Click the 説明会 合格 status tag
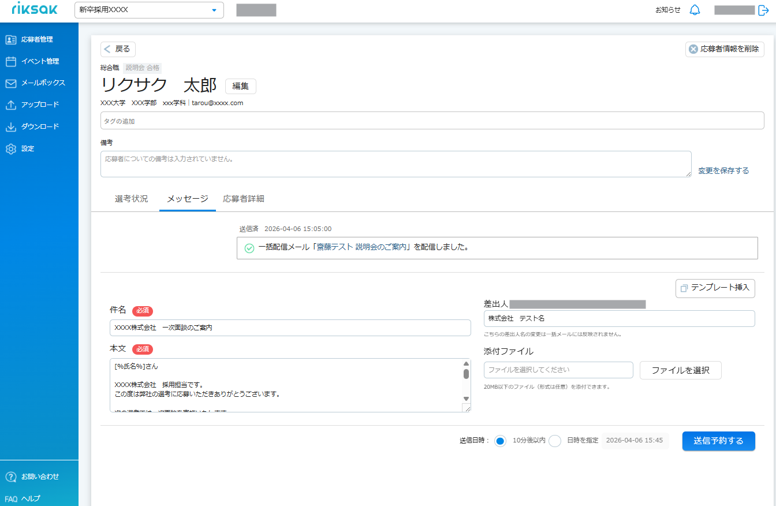 tap(142, 68)
